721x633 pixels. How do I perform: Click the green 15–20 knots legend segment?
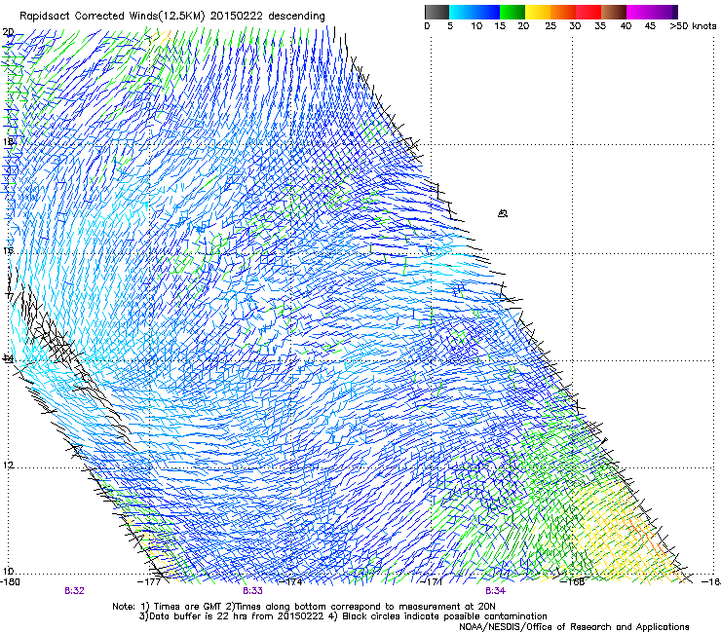(512, 12)
